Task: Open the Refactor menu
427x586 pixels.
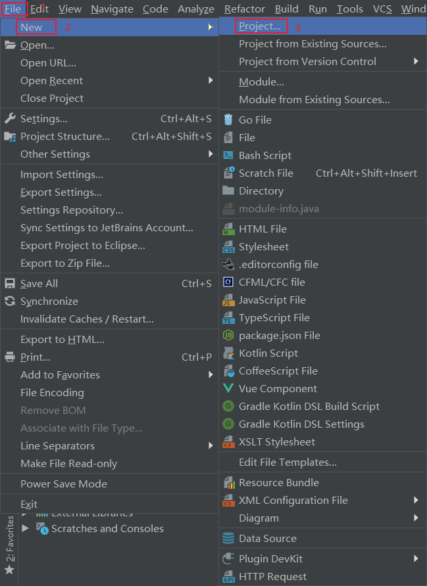Action: (x=244, y=9)
